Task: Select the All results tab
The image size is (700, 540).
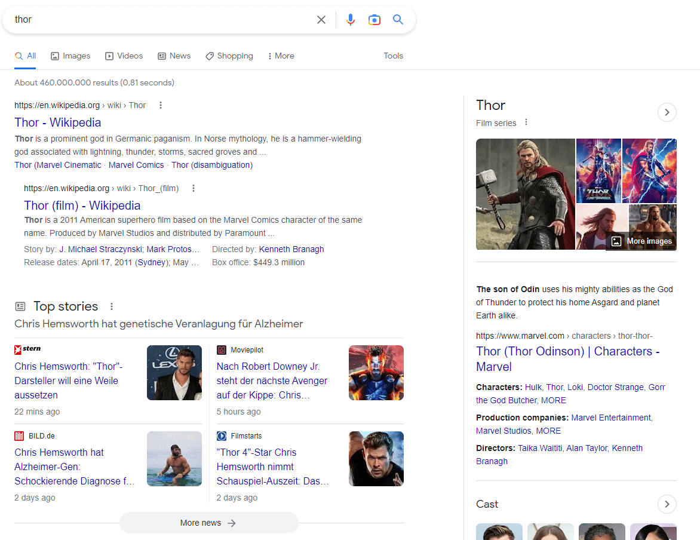Action: click(25, 56)
